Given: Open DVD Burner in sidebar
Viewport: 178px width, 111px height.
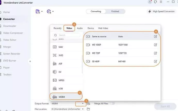Looking at the screenshot, I should tap(10, 61).
